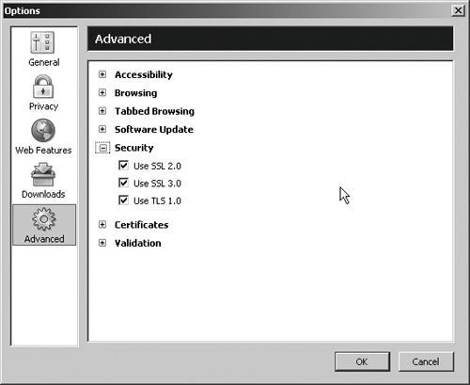Screen dimensions: 470x385
Task: Select the Downloads box icon
Action: (43, 175)
